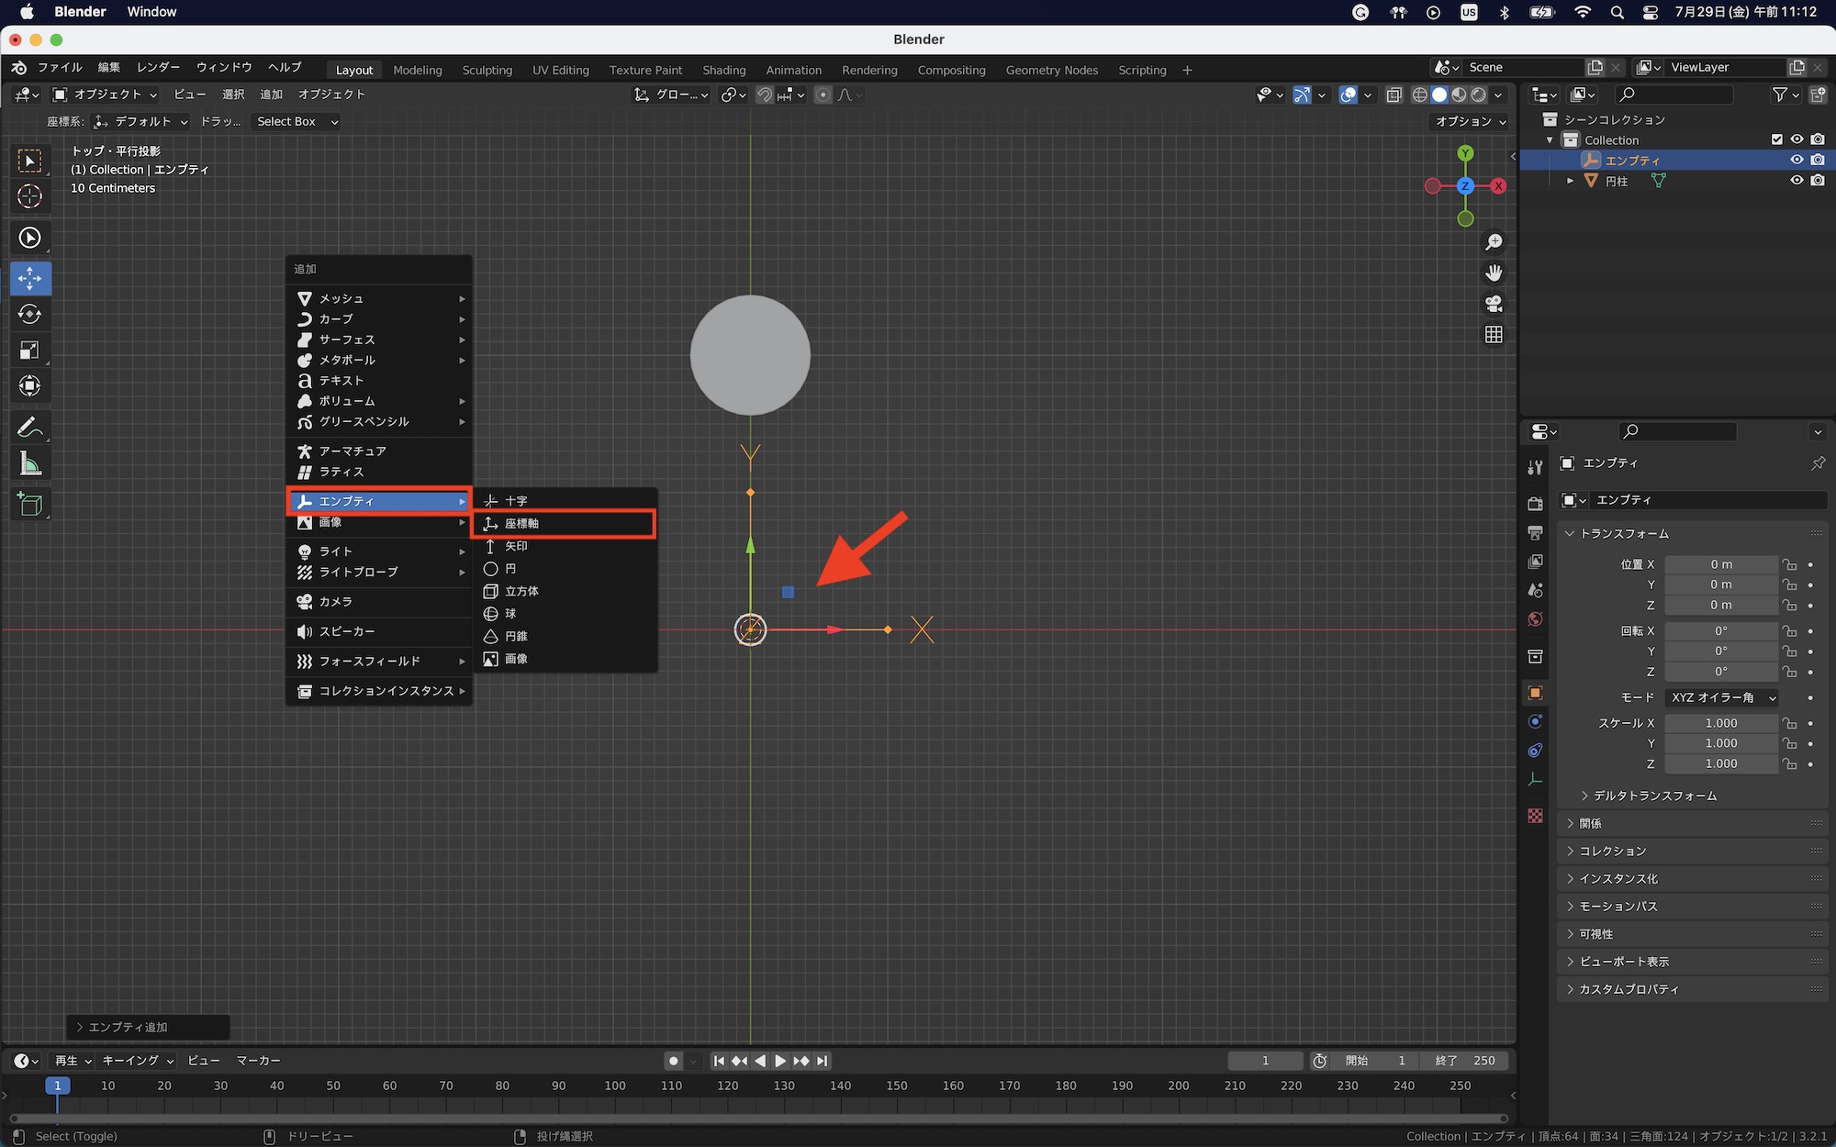Select the Rotate tool in left toolbar
This screenshot has width=1836, height=1147.
pyautogui.click(x=29, y=314)
